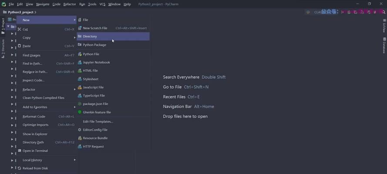Click Python3_project breadcrumb in navigation bar
This screenshot has height=174, width=387.
pyautogui.click(x=20, y=12)
